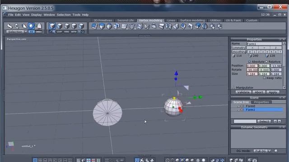Open the File menu
Viewport: 289px width, 162px height.
click(x=11, y=15)
